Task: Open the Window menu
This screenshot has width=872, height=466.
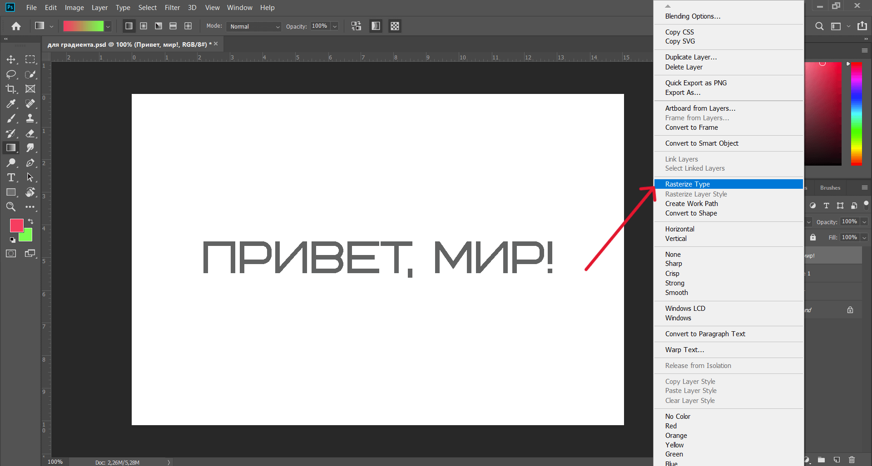Action: [239, 8]
